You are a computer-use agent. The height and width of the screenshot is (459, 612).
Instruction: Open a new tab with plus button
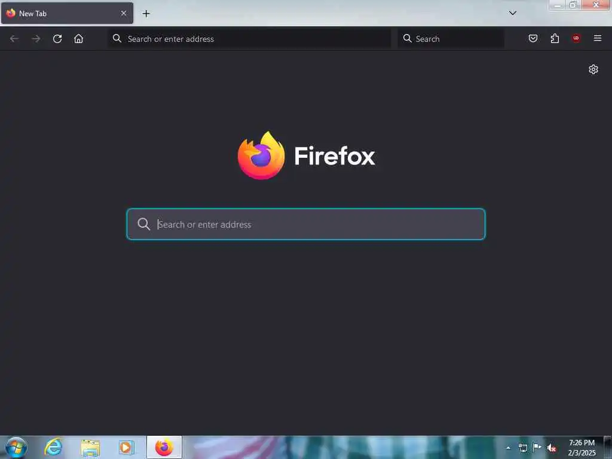pos(146,14)
